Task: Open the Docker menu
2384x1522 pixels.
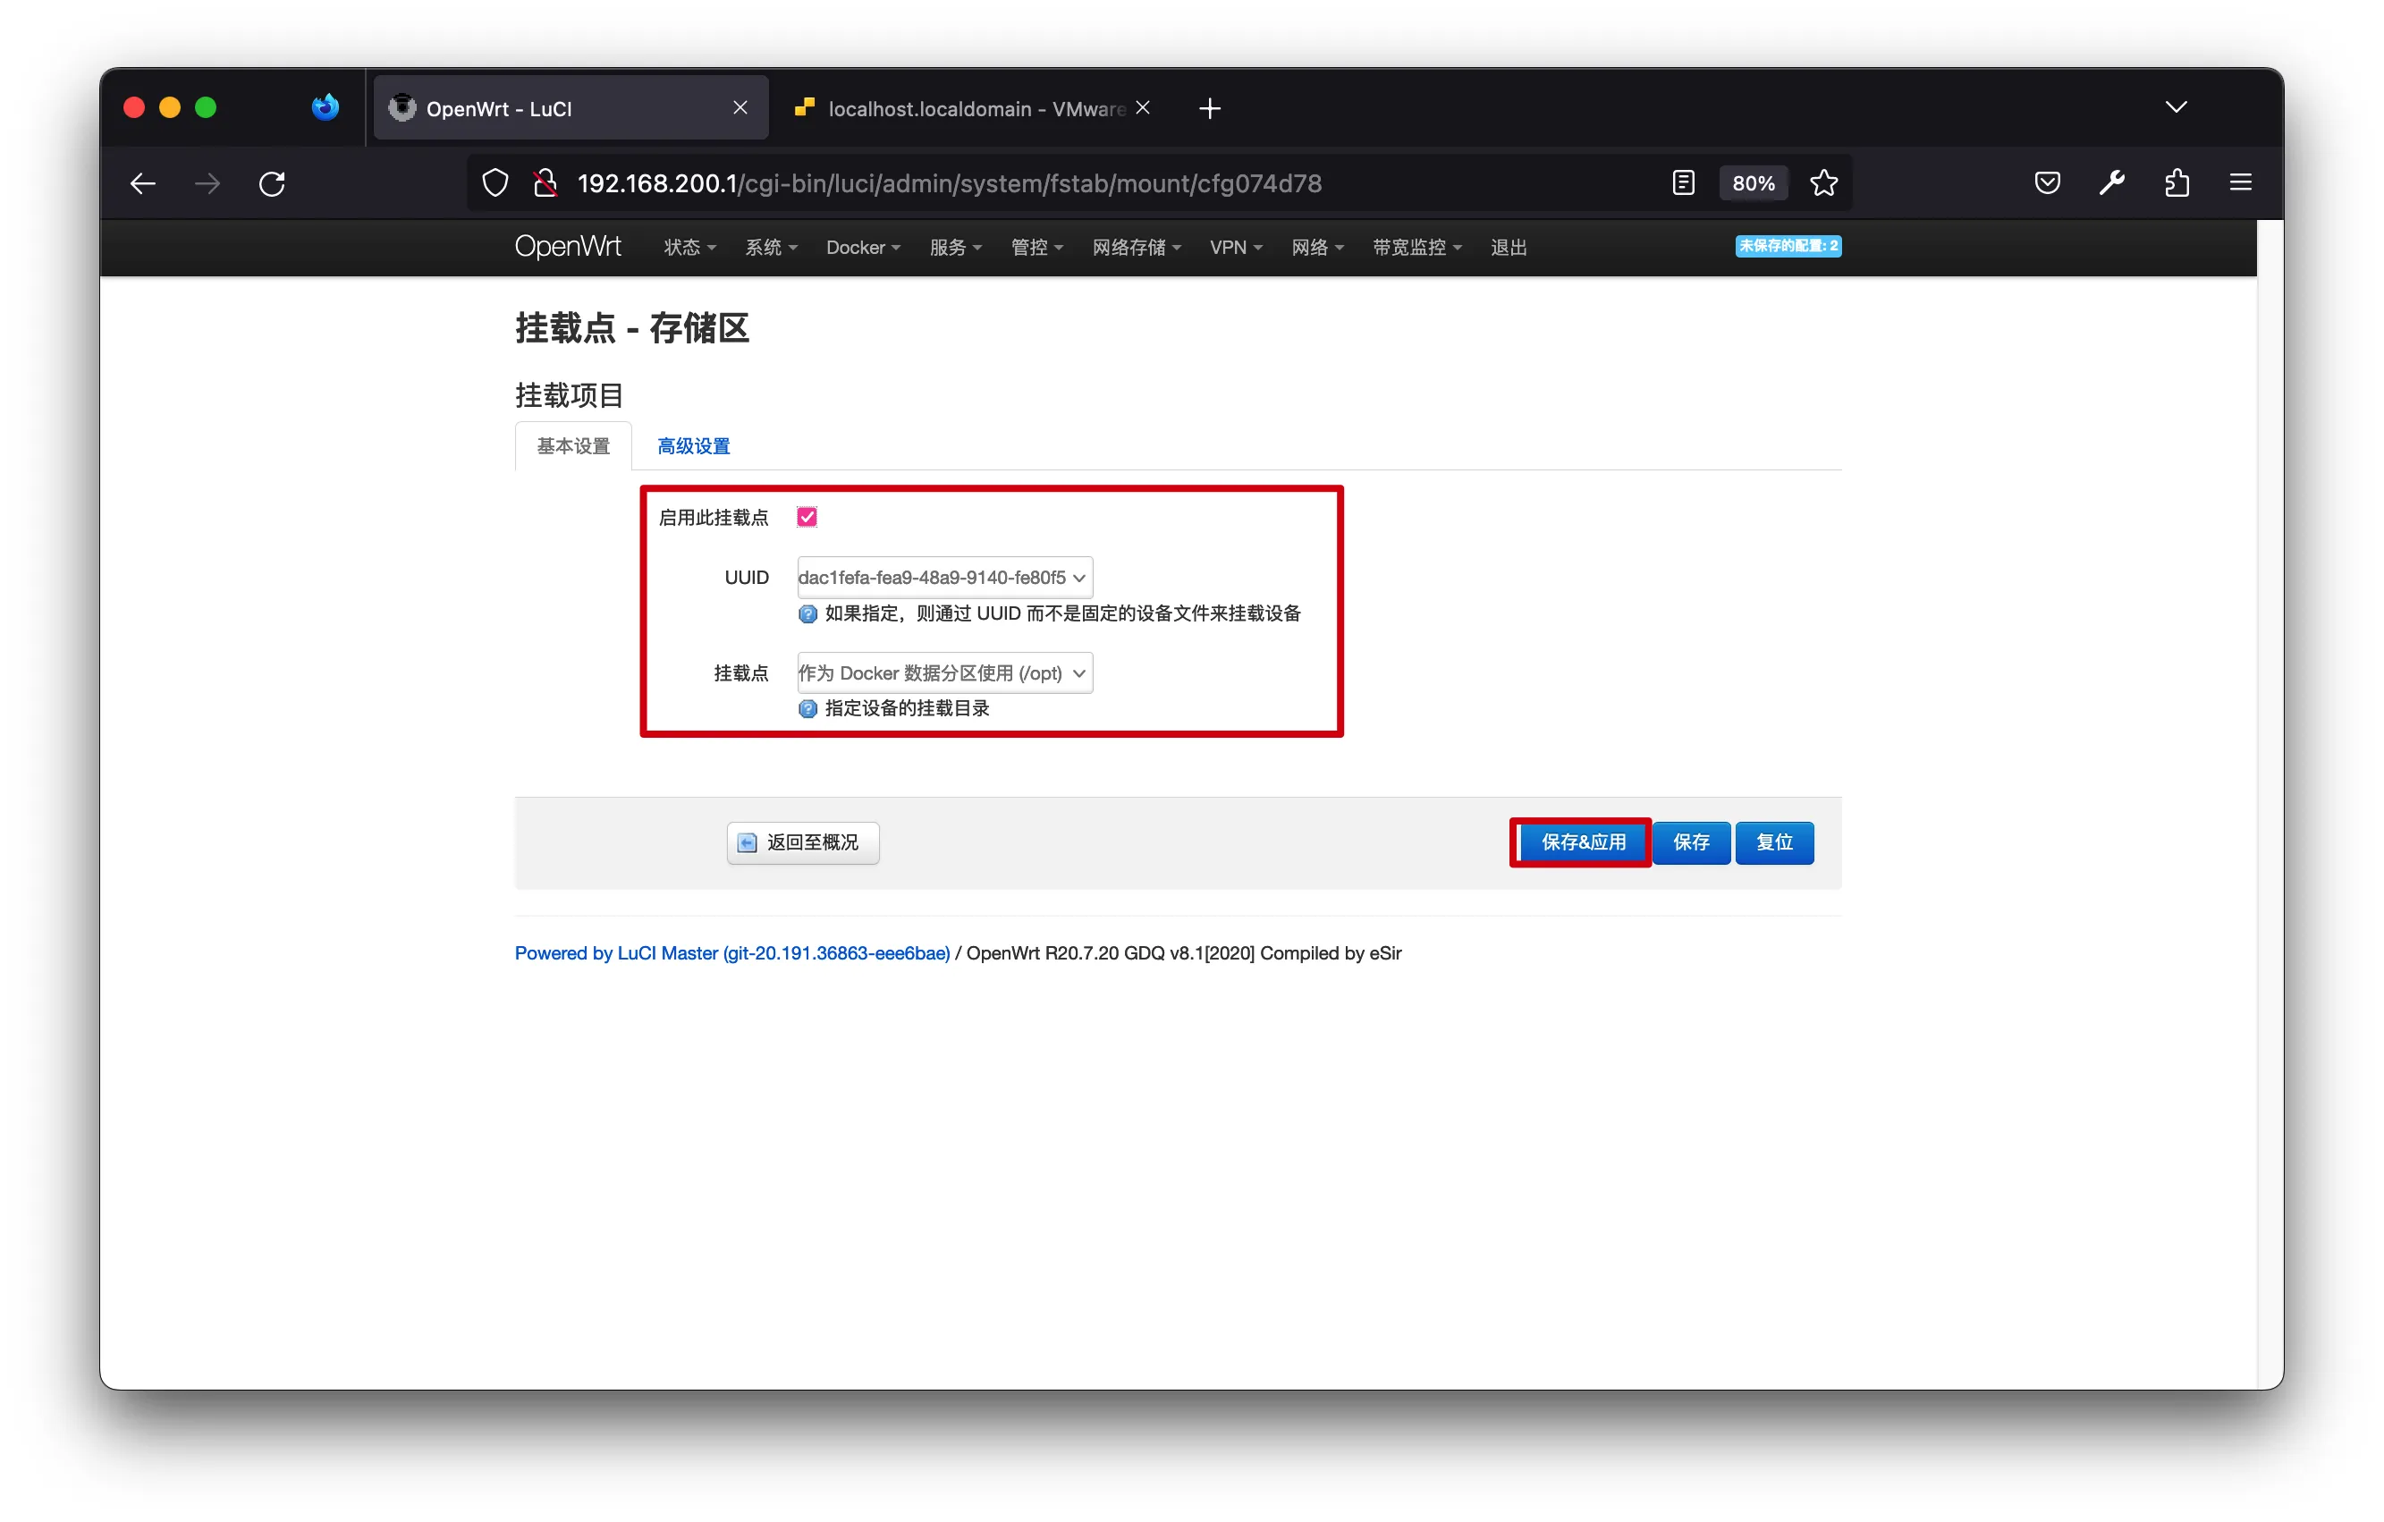Action: pos(863,248)
